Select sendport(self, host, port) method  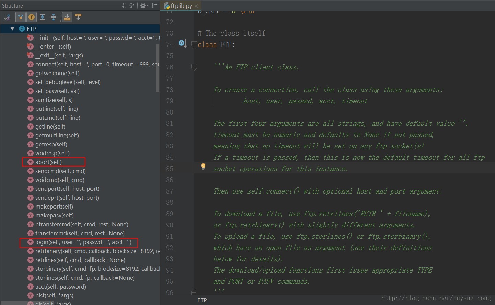tap(67, 189)
